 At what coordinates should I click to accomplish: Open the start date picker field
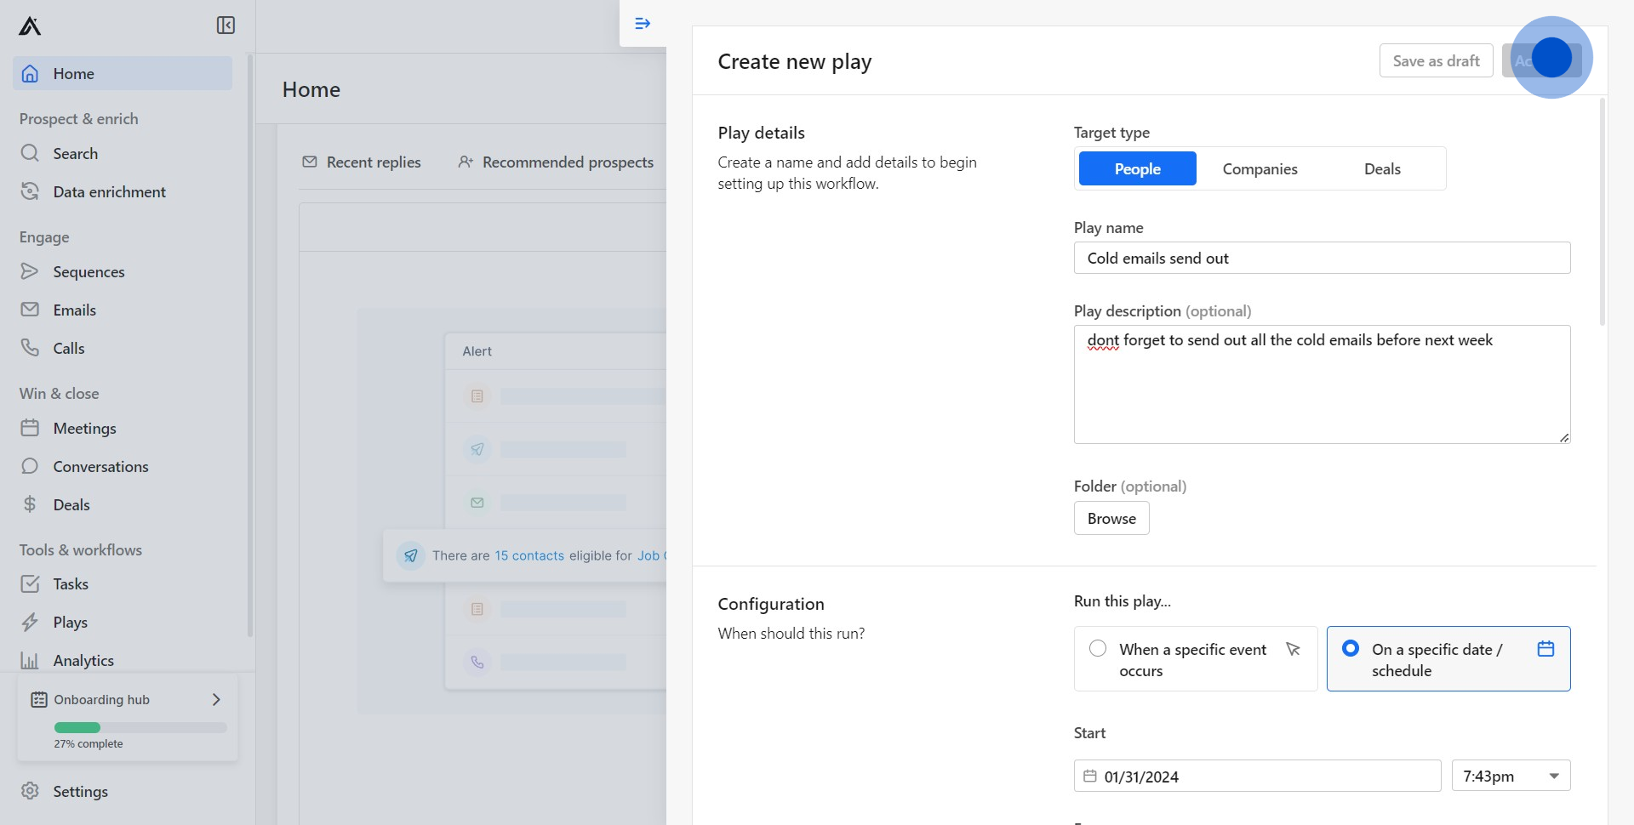tap(1257, 777)
